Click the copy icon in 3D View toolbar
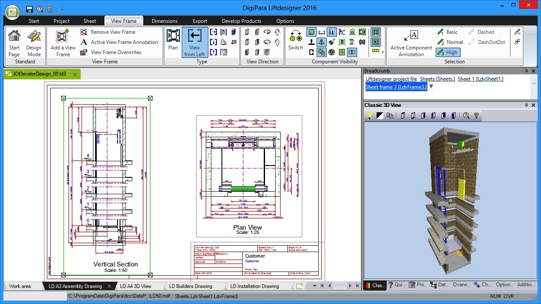Image resolution: width=541 pixels, height=304 pixels. [390, 115]
